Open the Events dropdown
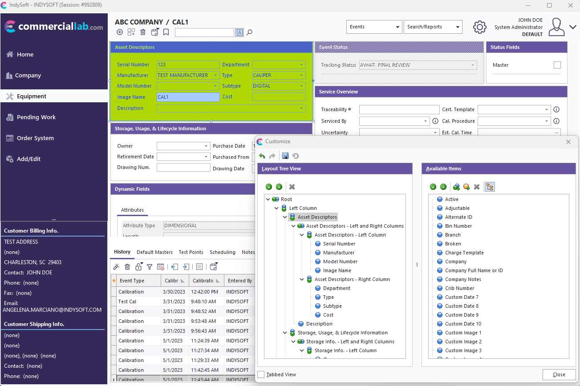 click(x=374, y=27)
